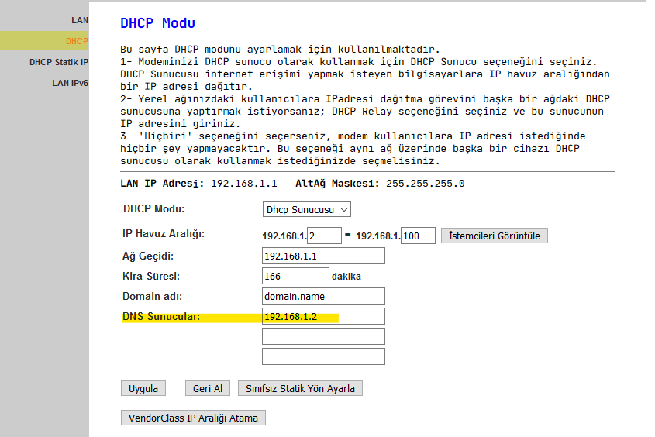Click the third empty DNS server field
The height and width of the screenshot is (437, 655).
click(x=323, y=356)
